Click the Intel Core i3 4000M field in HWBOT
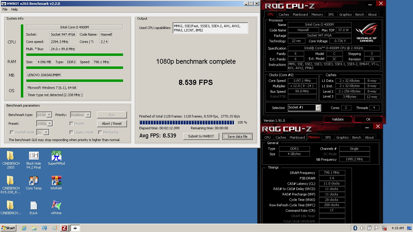This screenshot has height=232, width=413. [x=74, y=27]
